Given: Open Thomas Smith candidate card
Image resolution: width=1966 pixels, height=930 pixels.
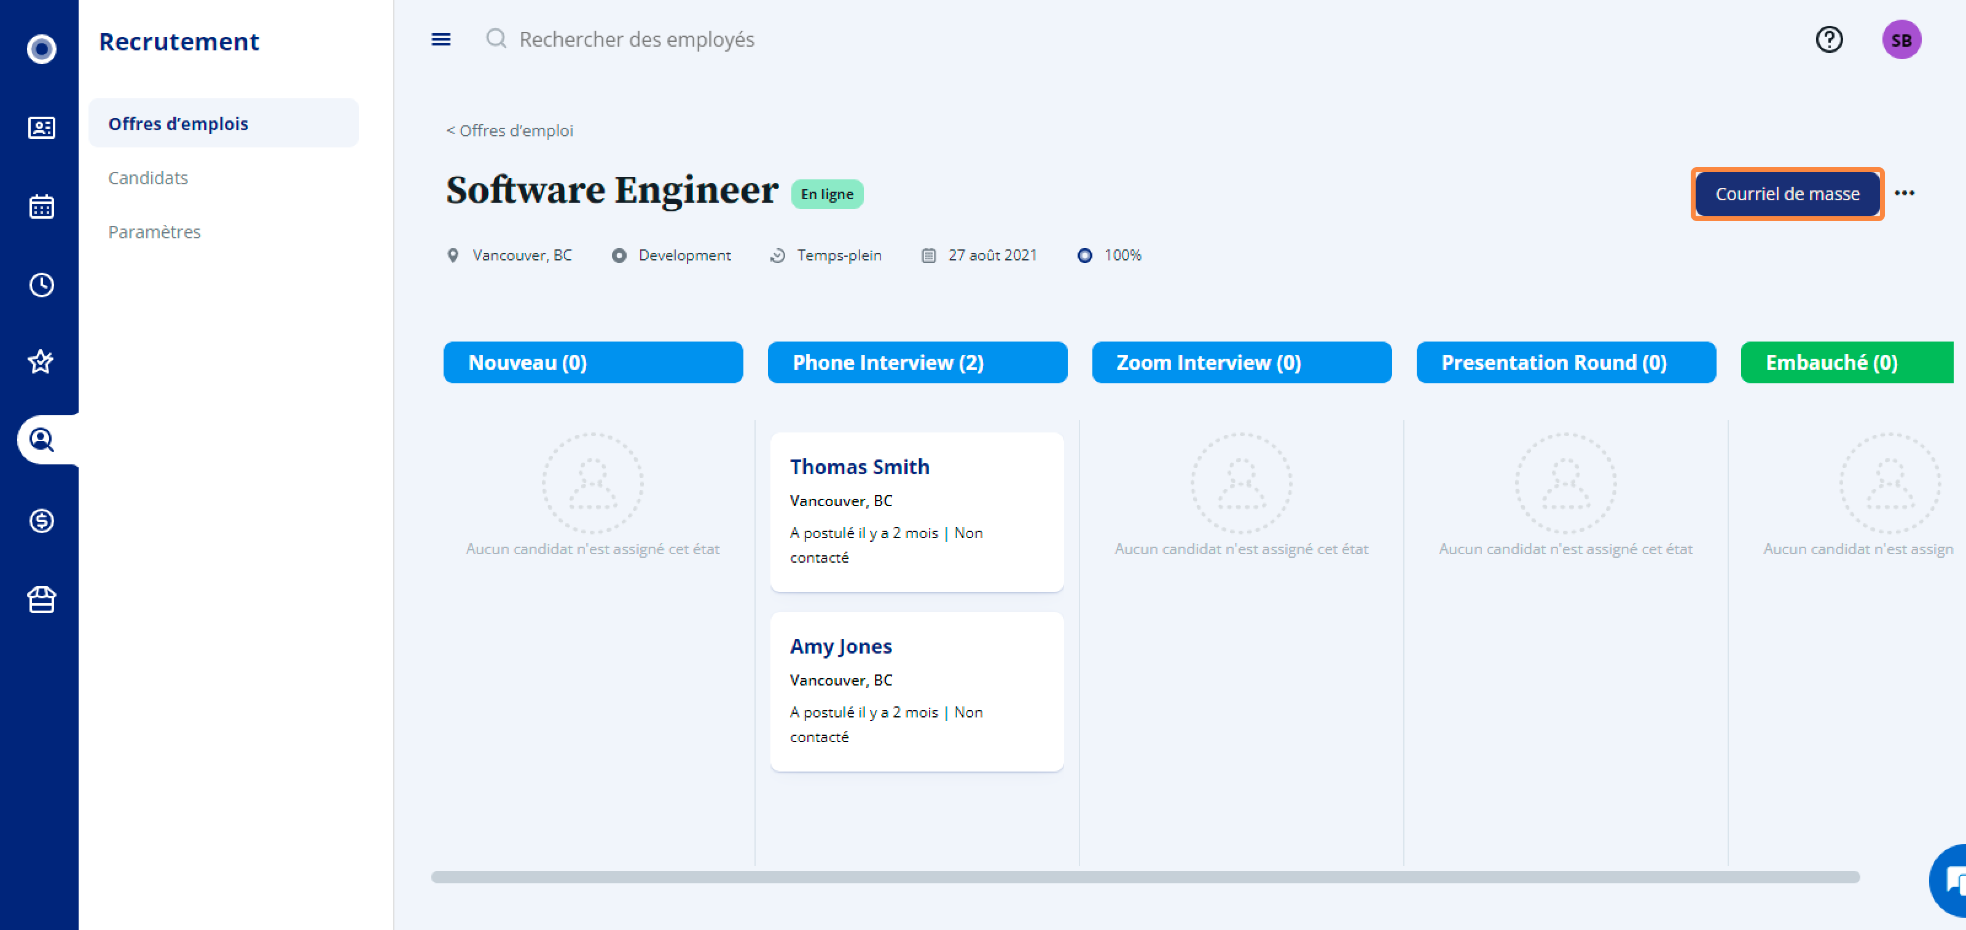Looking at the screenshot, I should click(917, 512).
